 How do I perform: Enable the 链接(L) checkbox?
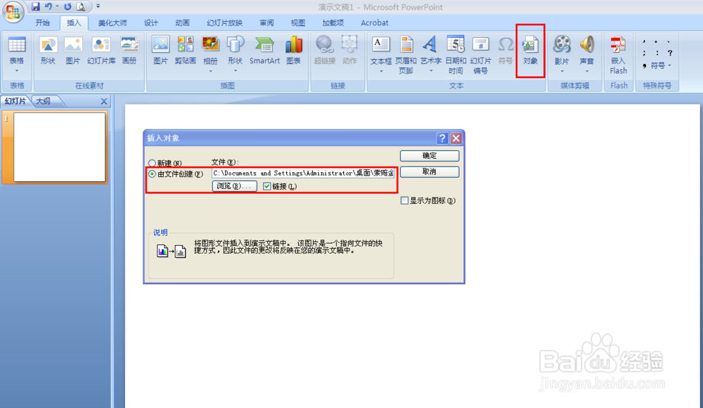266,186
